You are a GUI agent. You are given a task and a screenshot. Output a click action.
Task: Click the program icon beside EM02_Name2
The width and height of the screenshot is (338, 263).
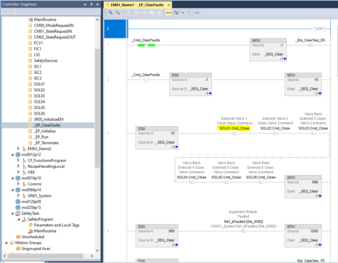pyautogui.click(x=24, y=149)
